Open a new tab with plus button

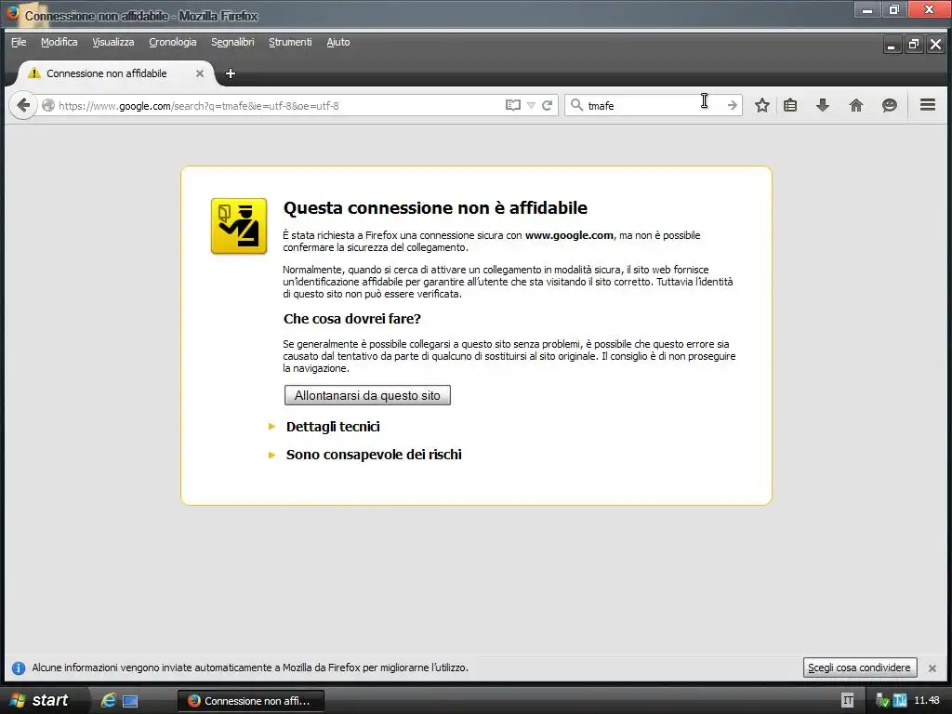pyautogui.click(x=231, y=73)
